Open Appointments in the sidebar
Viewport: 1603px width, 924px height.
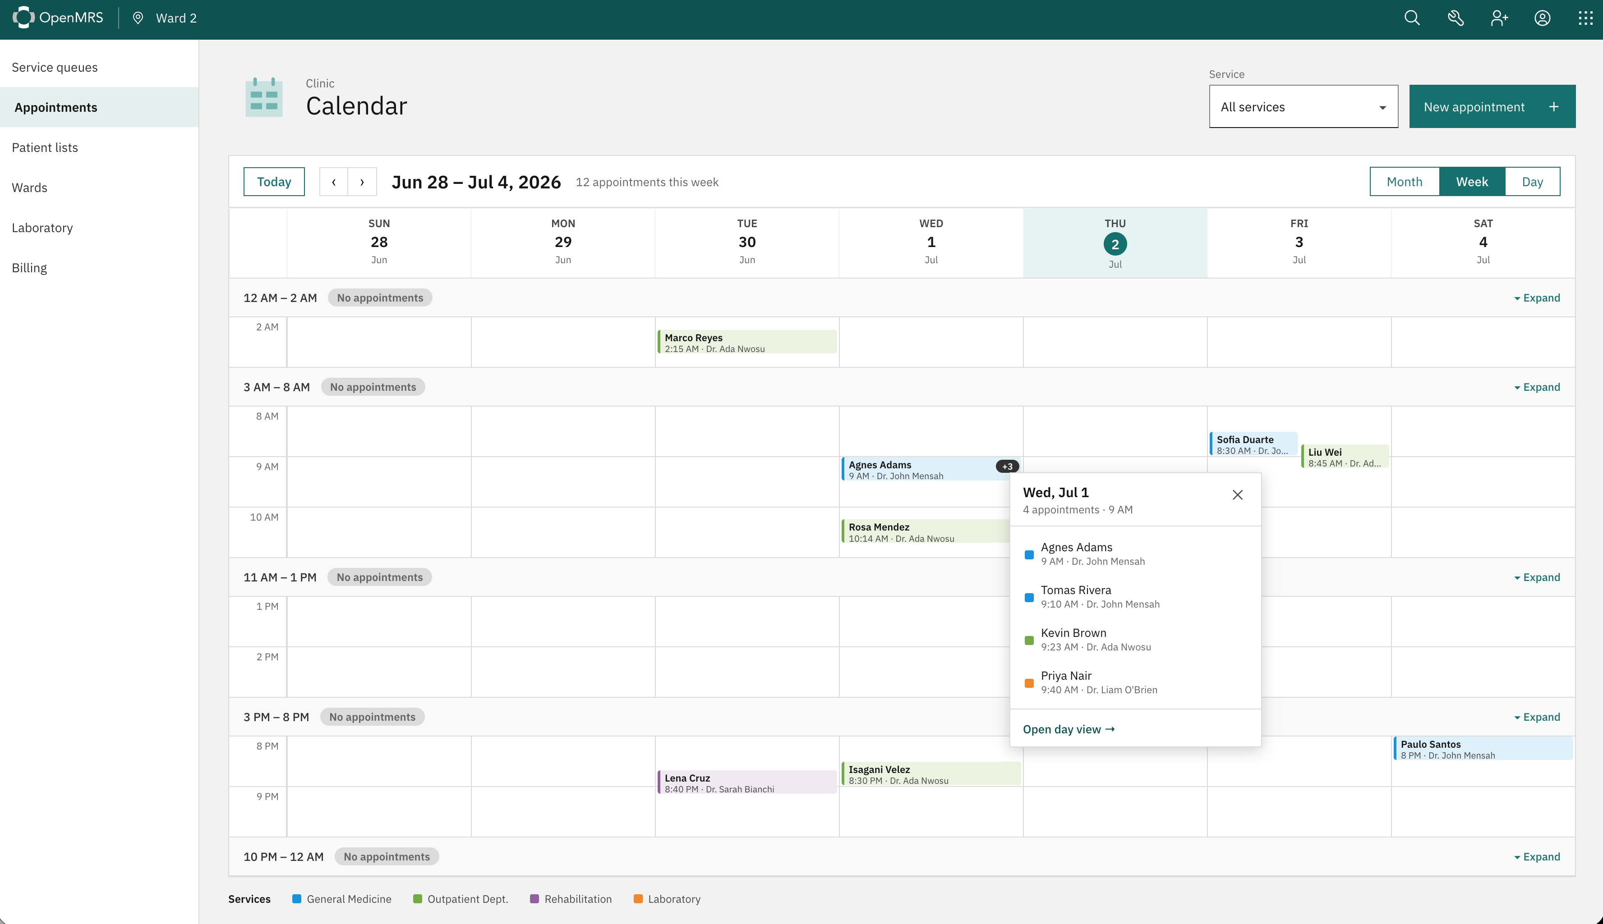pyautogui.click(x=99, y=107)
